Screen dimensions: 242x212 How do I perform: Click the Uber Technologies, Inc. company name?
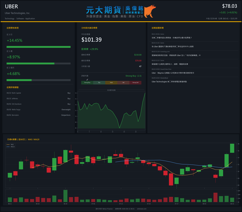pos(17,13)
